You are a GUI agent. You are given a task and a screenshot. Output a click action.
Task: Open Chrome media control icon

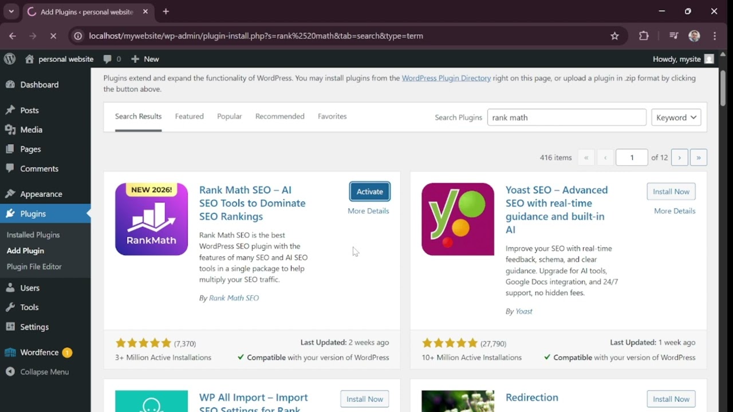[x=674, y=36]
